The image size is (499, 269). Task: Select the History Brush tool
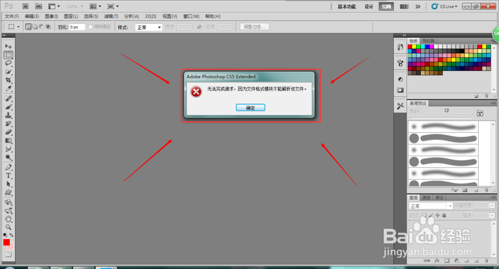click(x=8, y=123)
